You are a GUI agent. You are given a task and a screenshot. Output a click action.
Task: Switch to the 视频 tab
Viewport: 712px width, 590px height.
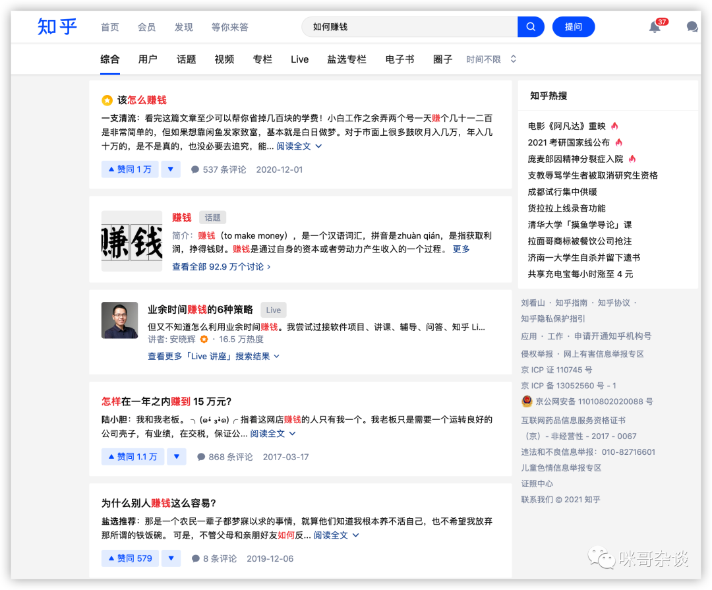click(224, 59)
